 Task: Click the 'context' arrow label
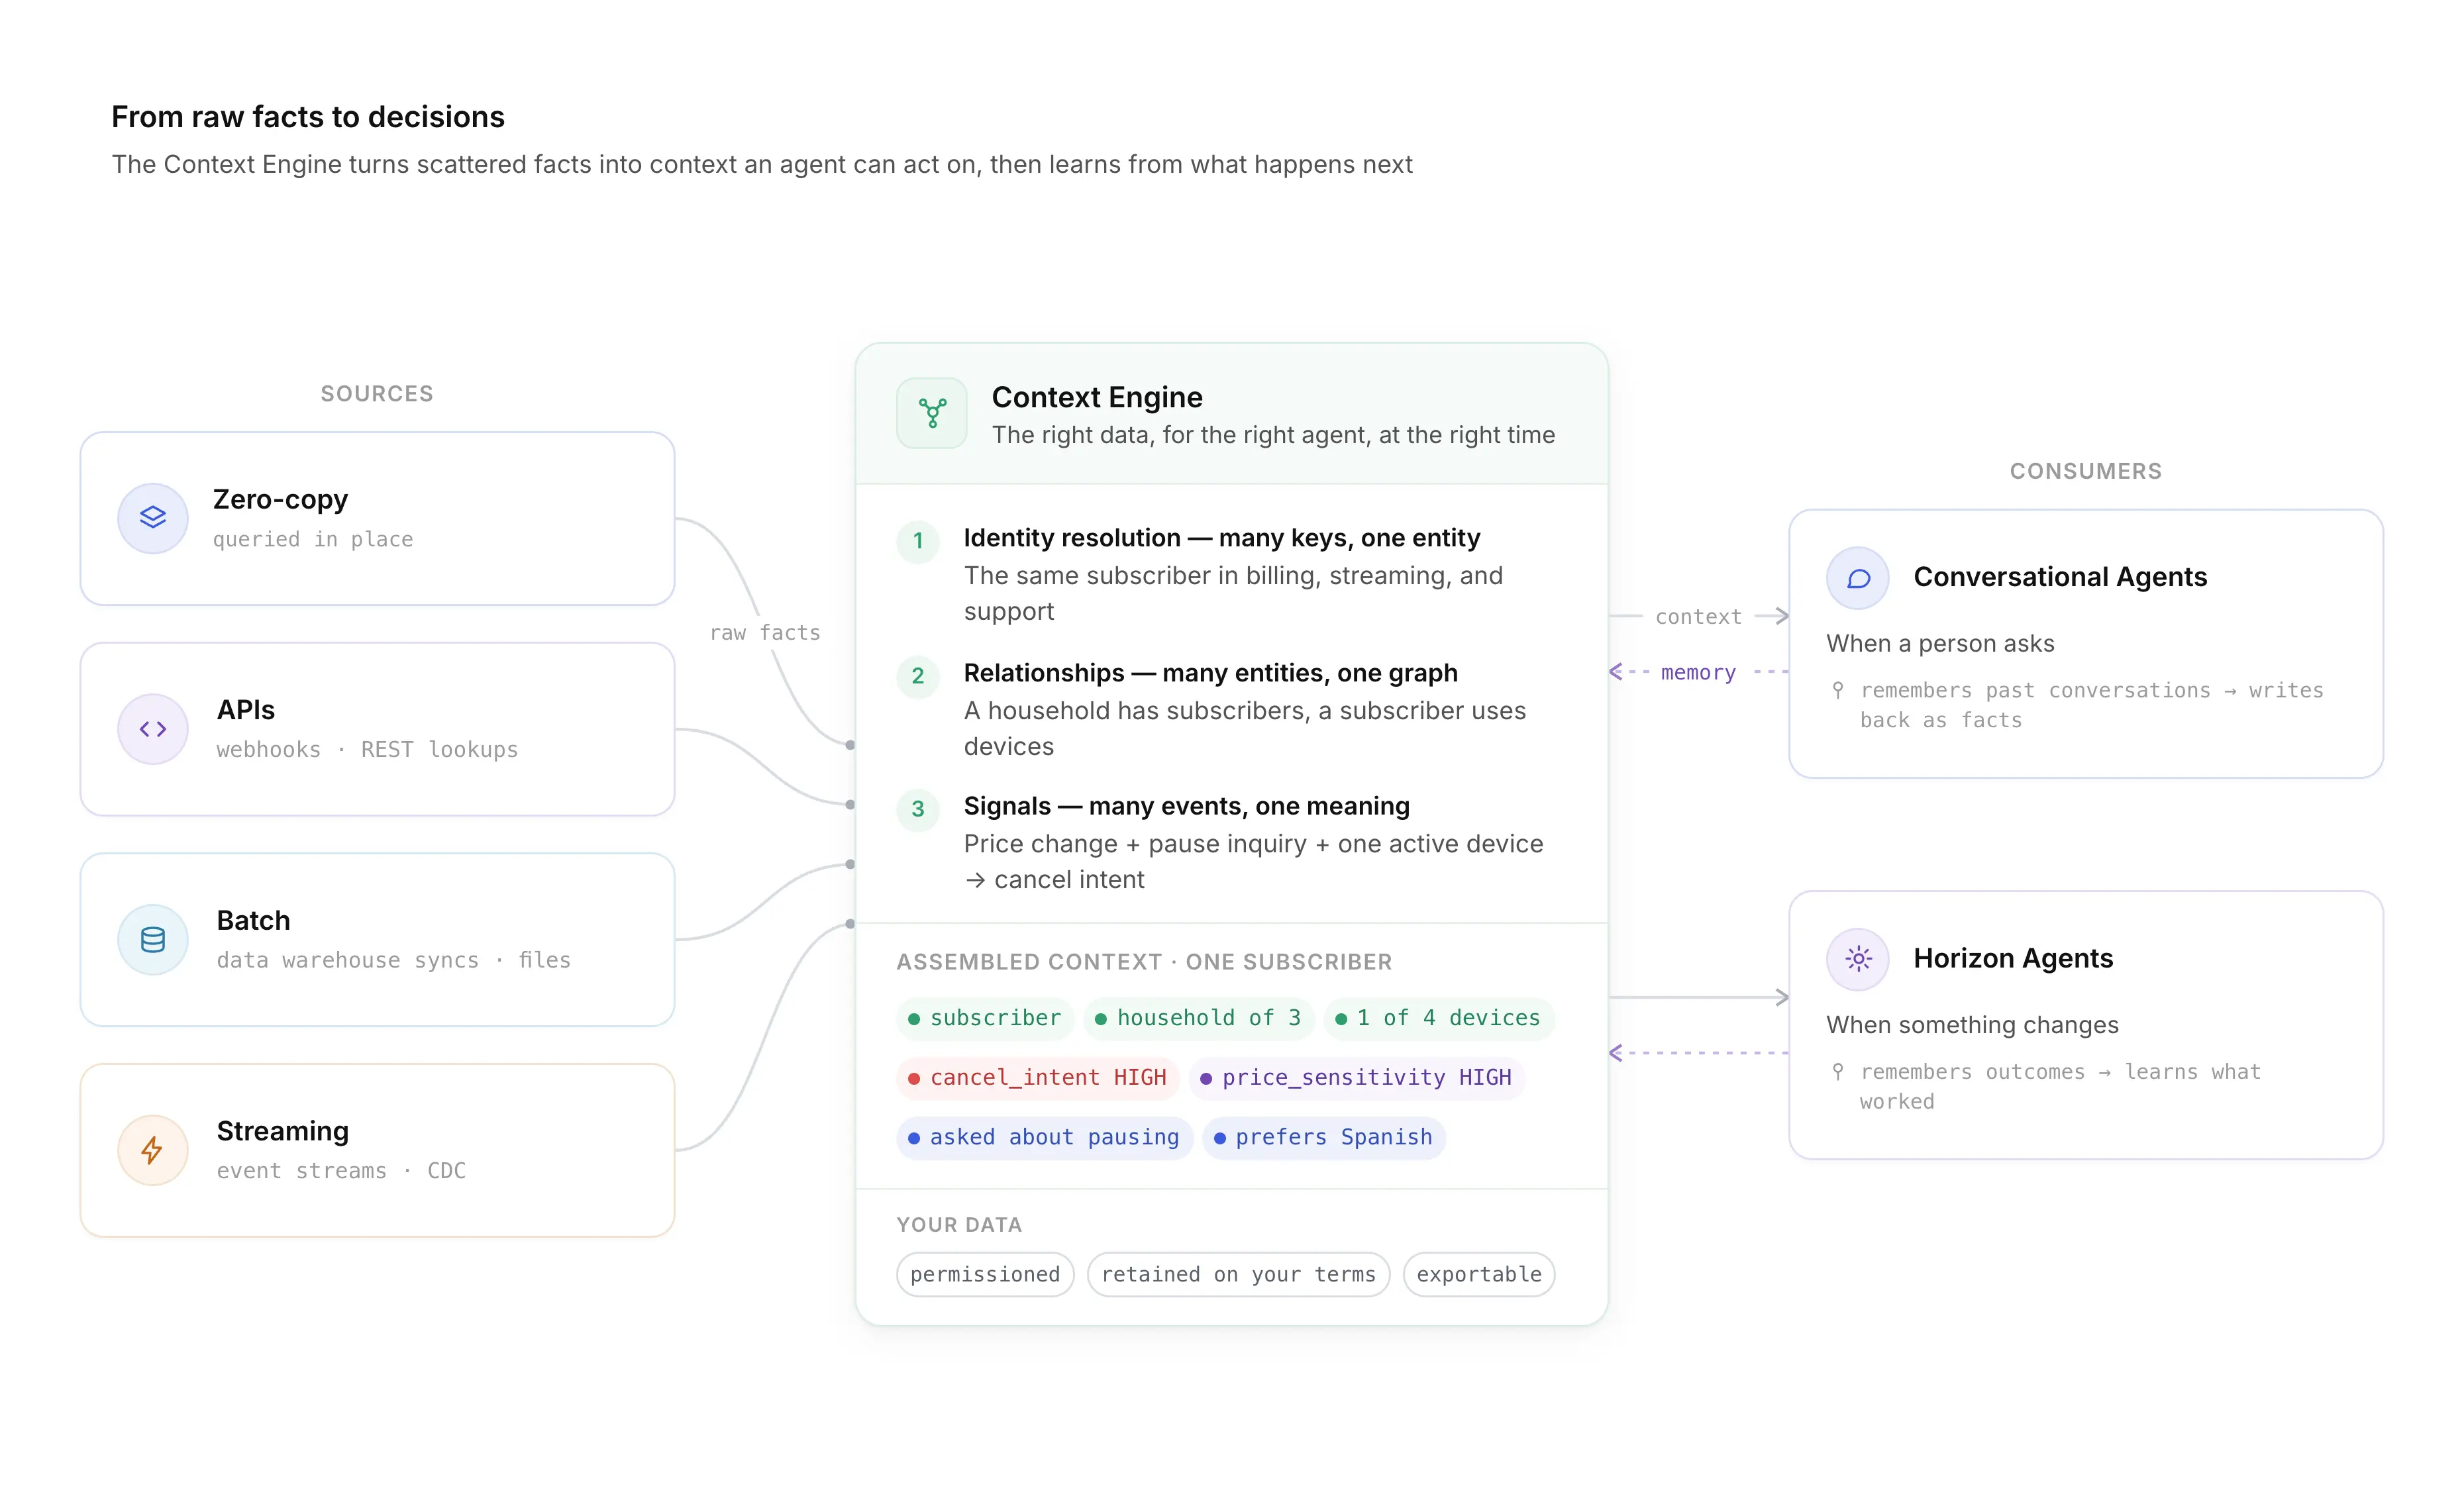(x=1698, y=616)
